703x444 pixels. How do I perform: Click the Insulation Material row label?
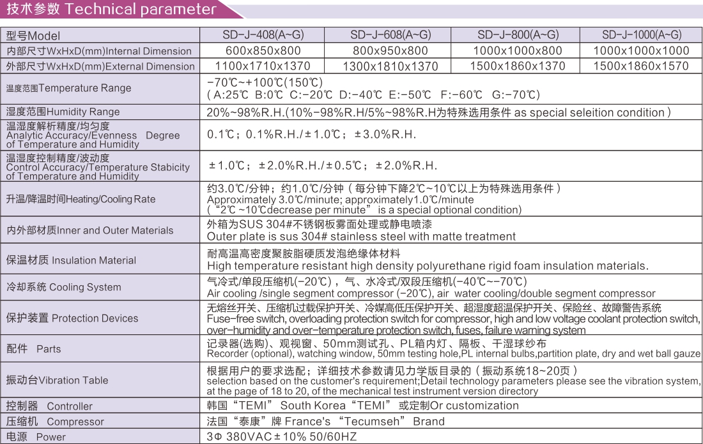click(71, 260)
